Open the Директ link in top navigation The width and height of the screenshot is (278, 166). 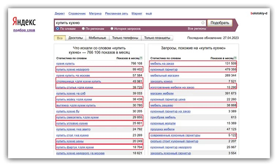pos(60,14)
